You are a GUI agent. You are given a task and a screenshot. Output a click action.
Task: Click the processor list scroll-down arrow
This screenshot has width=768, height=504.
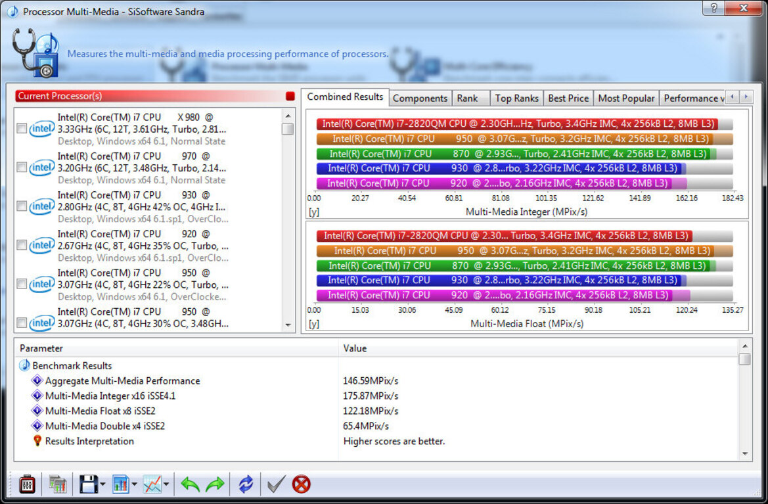tap(288, 325)
